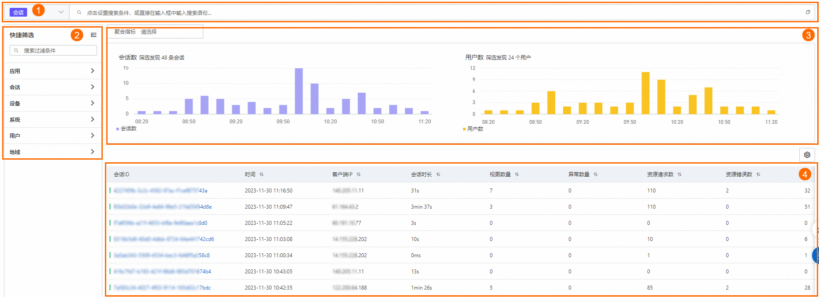Click session duration 0ms cell

coord(416,255)
